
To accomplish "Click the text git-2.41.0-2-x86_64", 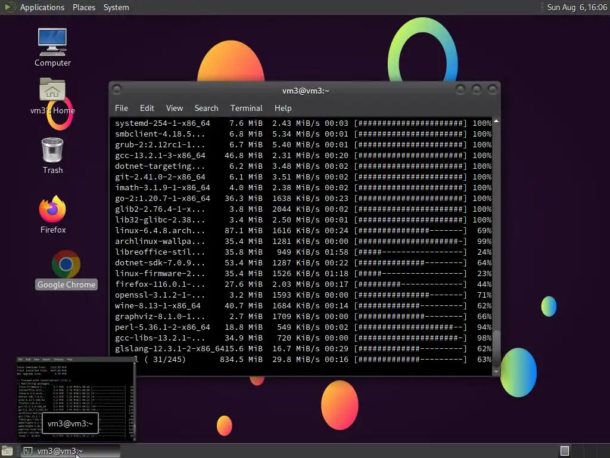I will coord(160,177).
